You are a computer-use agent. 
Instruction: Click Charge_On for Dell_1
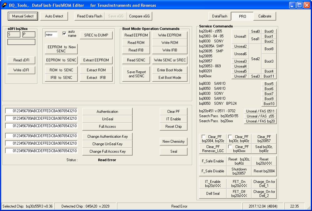click(x=264, y=184)
